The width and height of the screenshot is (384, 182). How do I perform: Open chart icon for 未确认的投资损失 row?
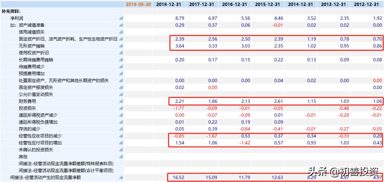[x=121, y=150]
